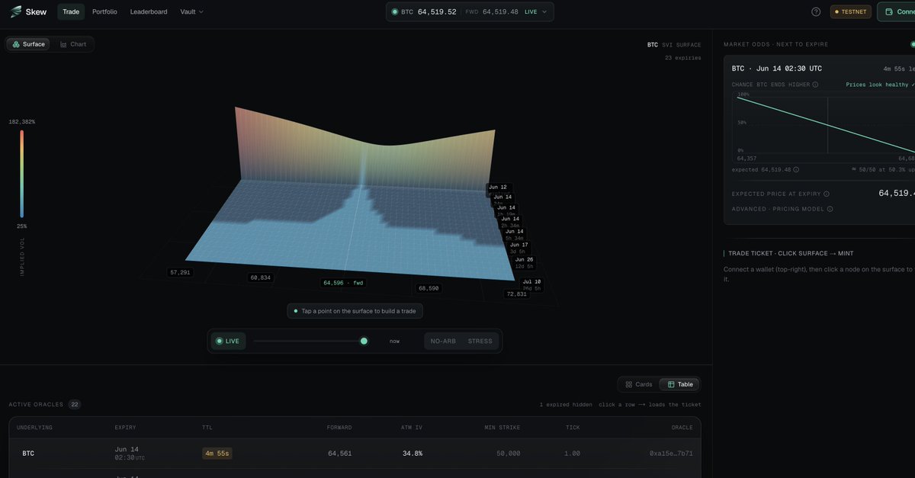915x478 pixels.
Task: Select the Table view
Action: pos(679,384)
